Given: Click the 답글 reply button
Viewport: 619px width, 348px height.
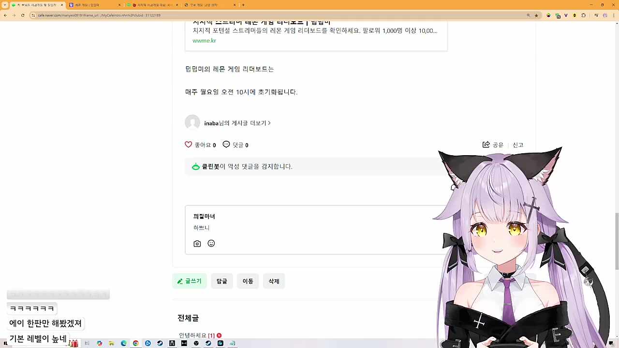Looking at the screenshot, I should point(222,281).
